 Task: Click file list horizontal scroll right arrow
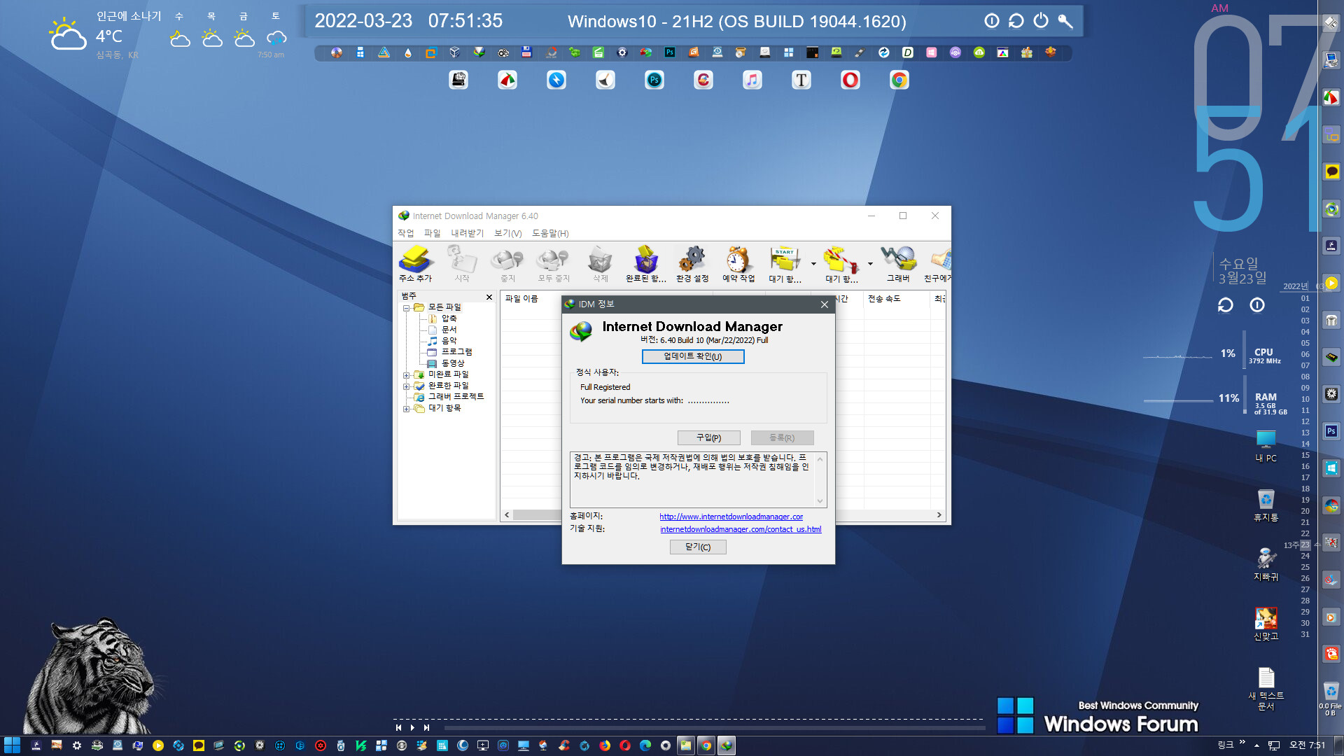pyautogui.click(x=939, y=514)
